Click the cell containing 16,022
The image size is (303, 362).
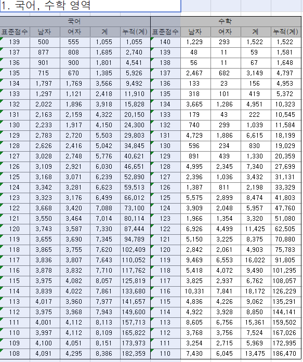click(x=256, y=260)
